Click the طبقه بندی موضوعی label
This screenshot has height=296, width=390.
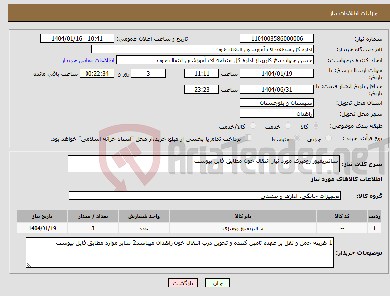click(356, 126)
